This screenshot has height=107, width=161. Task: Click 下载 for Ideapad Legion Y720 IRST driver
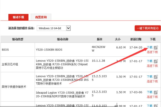(150, 92)
